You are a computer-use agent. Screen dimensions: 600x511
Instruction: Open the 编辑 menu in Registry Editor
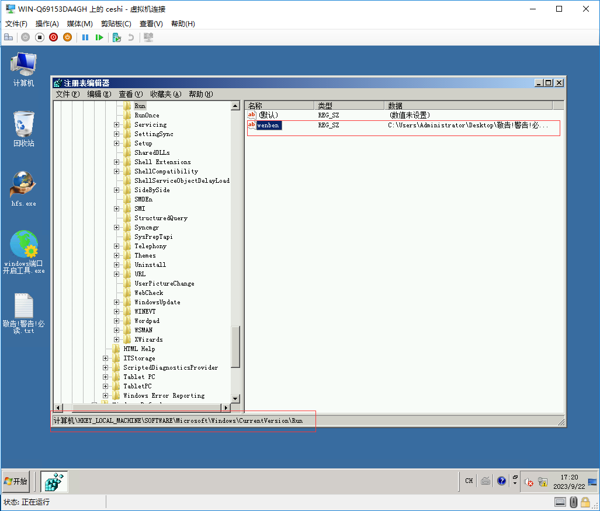97,94
